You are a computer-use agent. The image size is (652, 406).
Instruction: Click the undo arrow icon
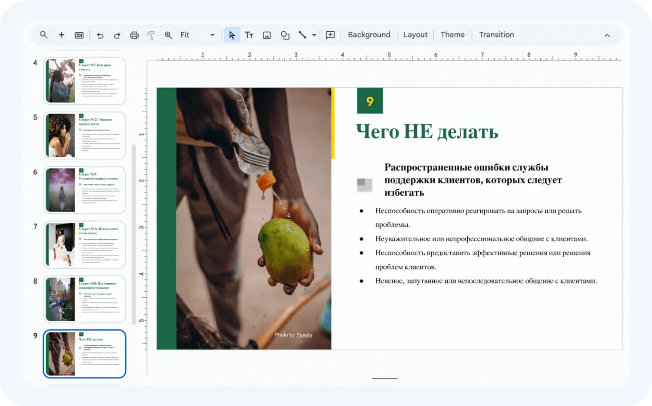[x=100, y=35]
